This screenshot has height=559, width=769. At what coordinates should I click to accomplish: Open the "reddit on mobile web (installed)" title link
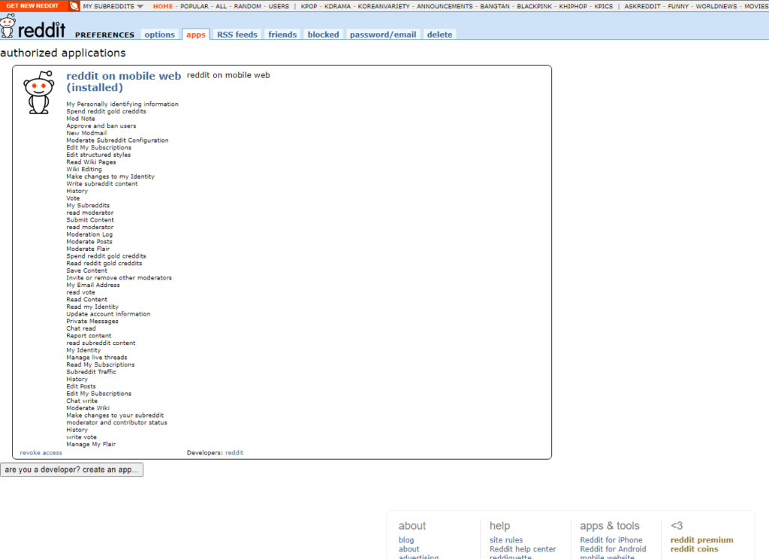click(124, 81)
